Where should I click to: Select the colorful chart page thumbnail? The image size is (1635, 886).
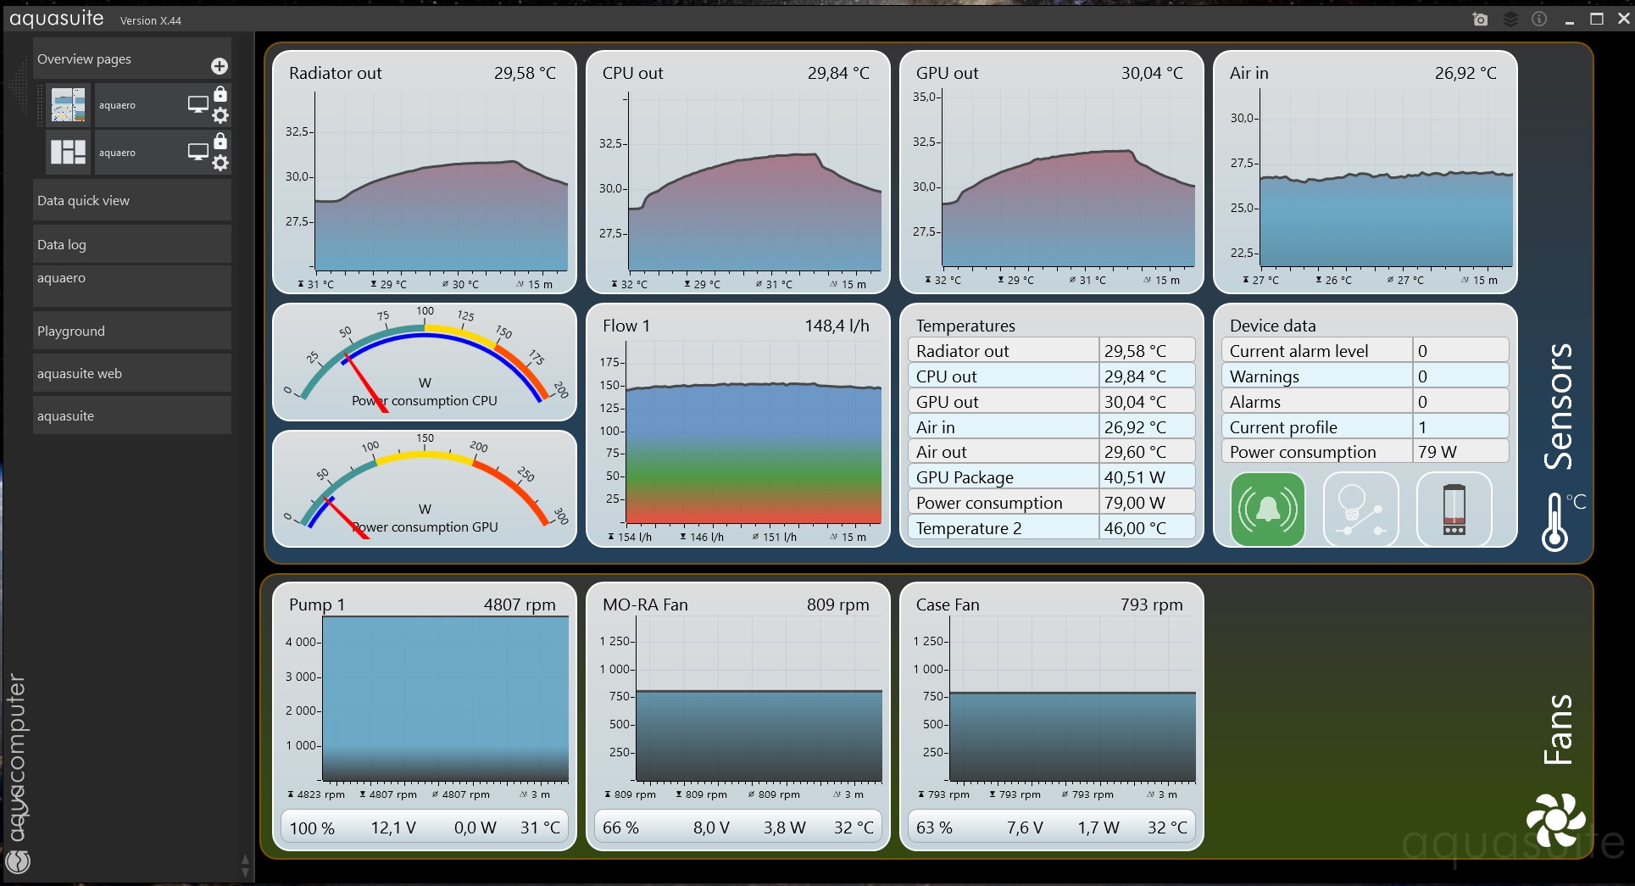tap(68, 105)
